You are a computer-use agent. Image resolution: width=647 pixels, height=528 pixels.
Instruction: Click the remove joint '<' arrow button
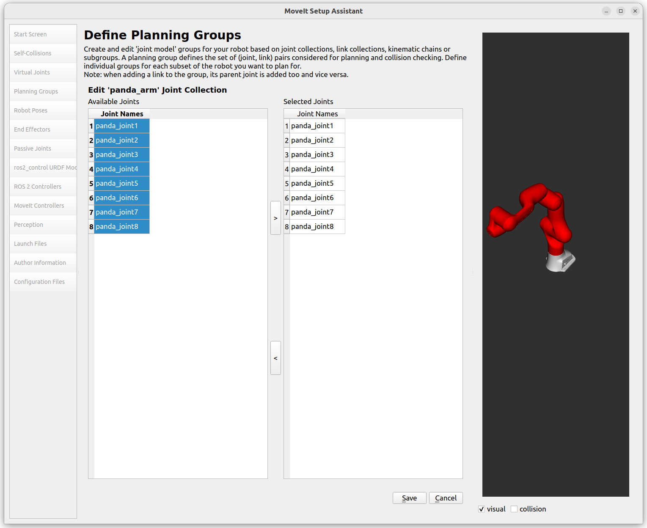click(275, 358)
